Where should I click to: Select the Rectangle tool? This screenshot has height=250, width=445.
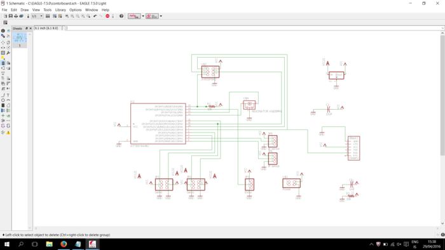pos(3,105)
